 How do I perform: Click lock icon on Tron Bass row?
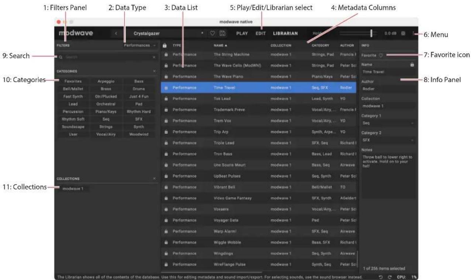[x=166, y=154]
